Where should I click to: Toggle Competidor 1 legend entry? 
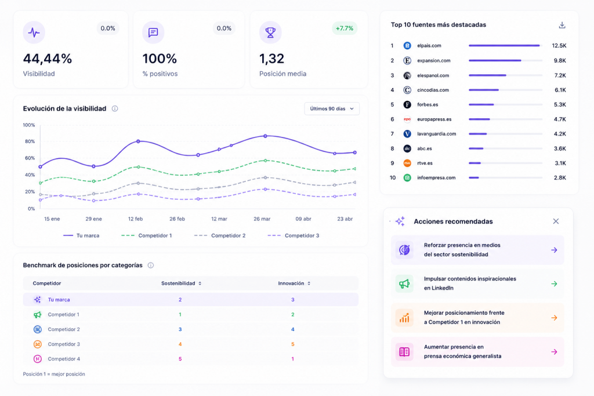pyautogui.click(x=147, y=235)
